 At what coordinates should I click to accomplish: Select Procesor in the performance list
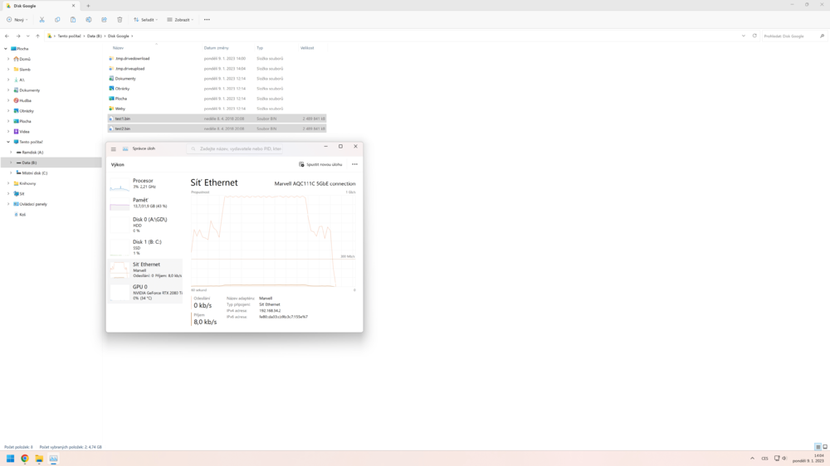coord(144,183)
